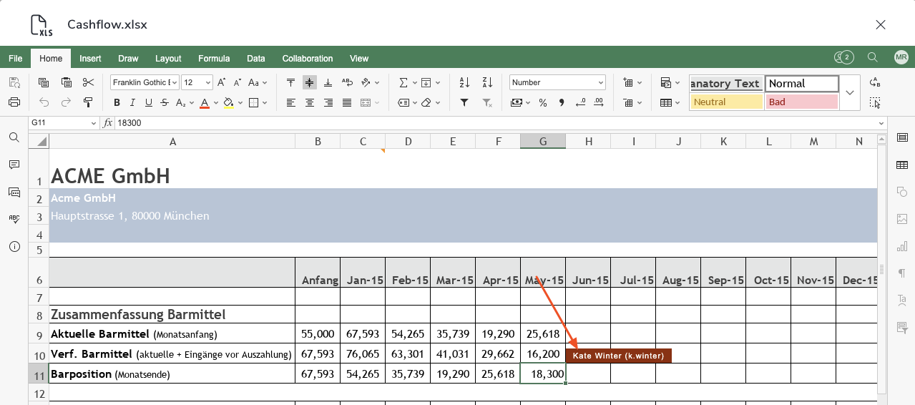Screen dimensions: 915x405
Task: Open the Number format dropdown
Action: tap(557, 82)
